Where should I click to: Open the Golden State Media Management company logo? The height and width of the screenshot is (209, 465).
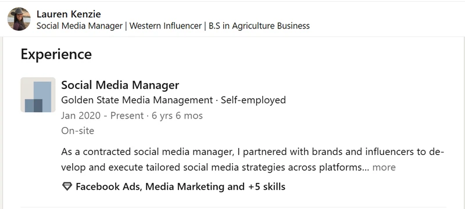[x=38, y=95]
